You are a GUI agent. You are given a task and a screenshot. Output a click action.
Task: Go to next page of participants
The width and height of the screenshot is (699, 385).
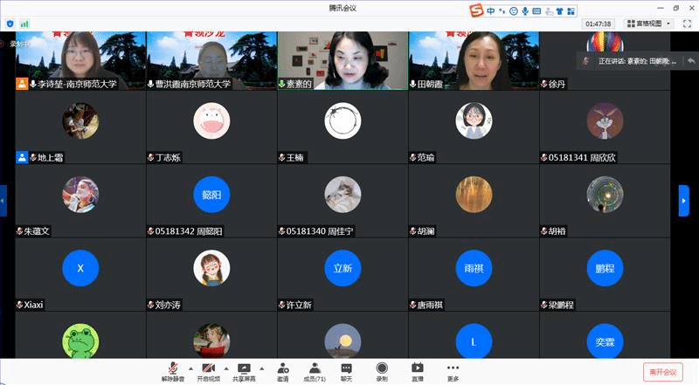tap(684, 200)
